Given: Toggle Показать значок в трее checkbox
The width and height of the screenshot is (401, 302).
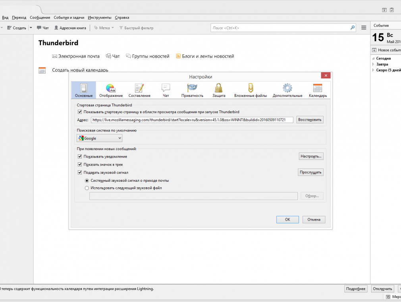Looking at the screenshot, I should coord(80,164).
